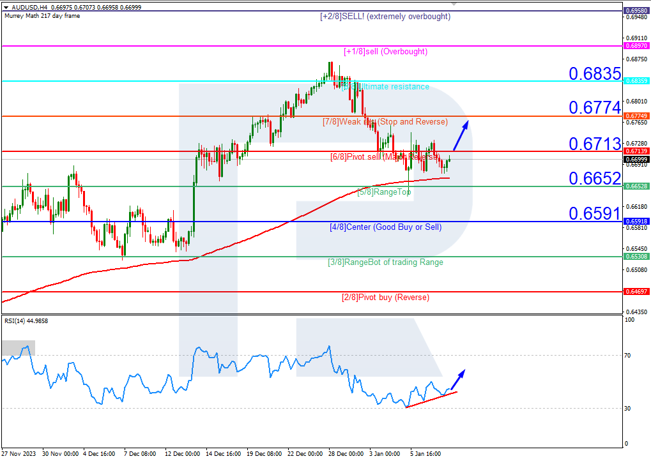The height and width of the screenshot is (461, 651).
Task: Click the [4/8]Center Good Buy or Sell label
Action: [386, 227]
